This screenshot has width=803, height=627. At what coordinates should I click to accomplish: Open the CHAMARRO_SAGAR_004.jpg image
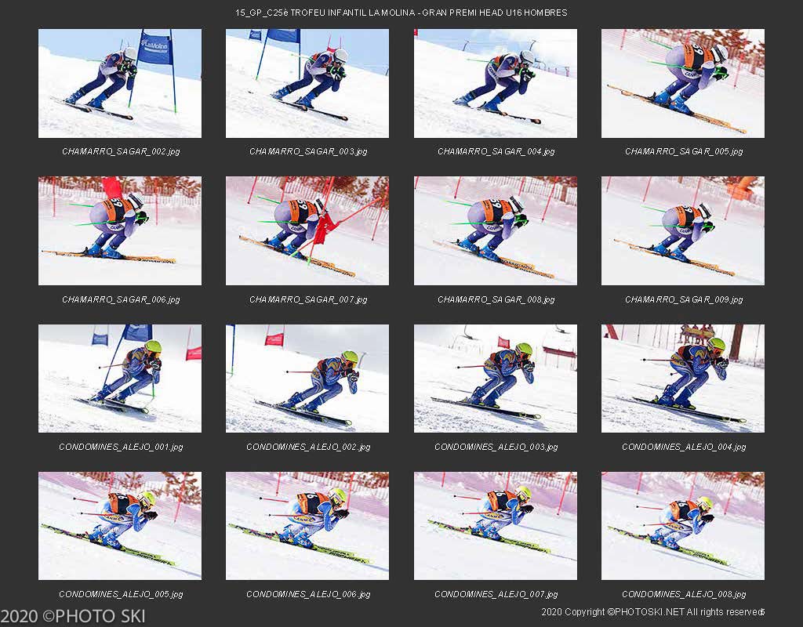pos(496,83)
